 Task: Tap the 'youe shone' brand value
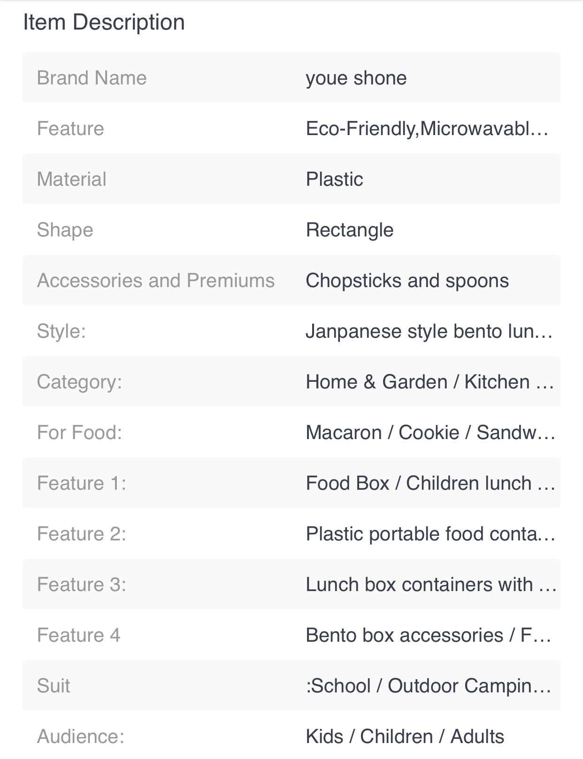point(356,78)
